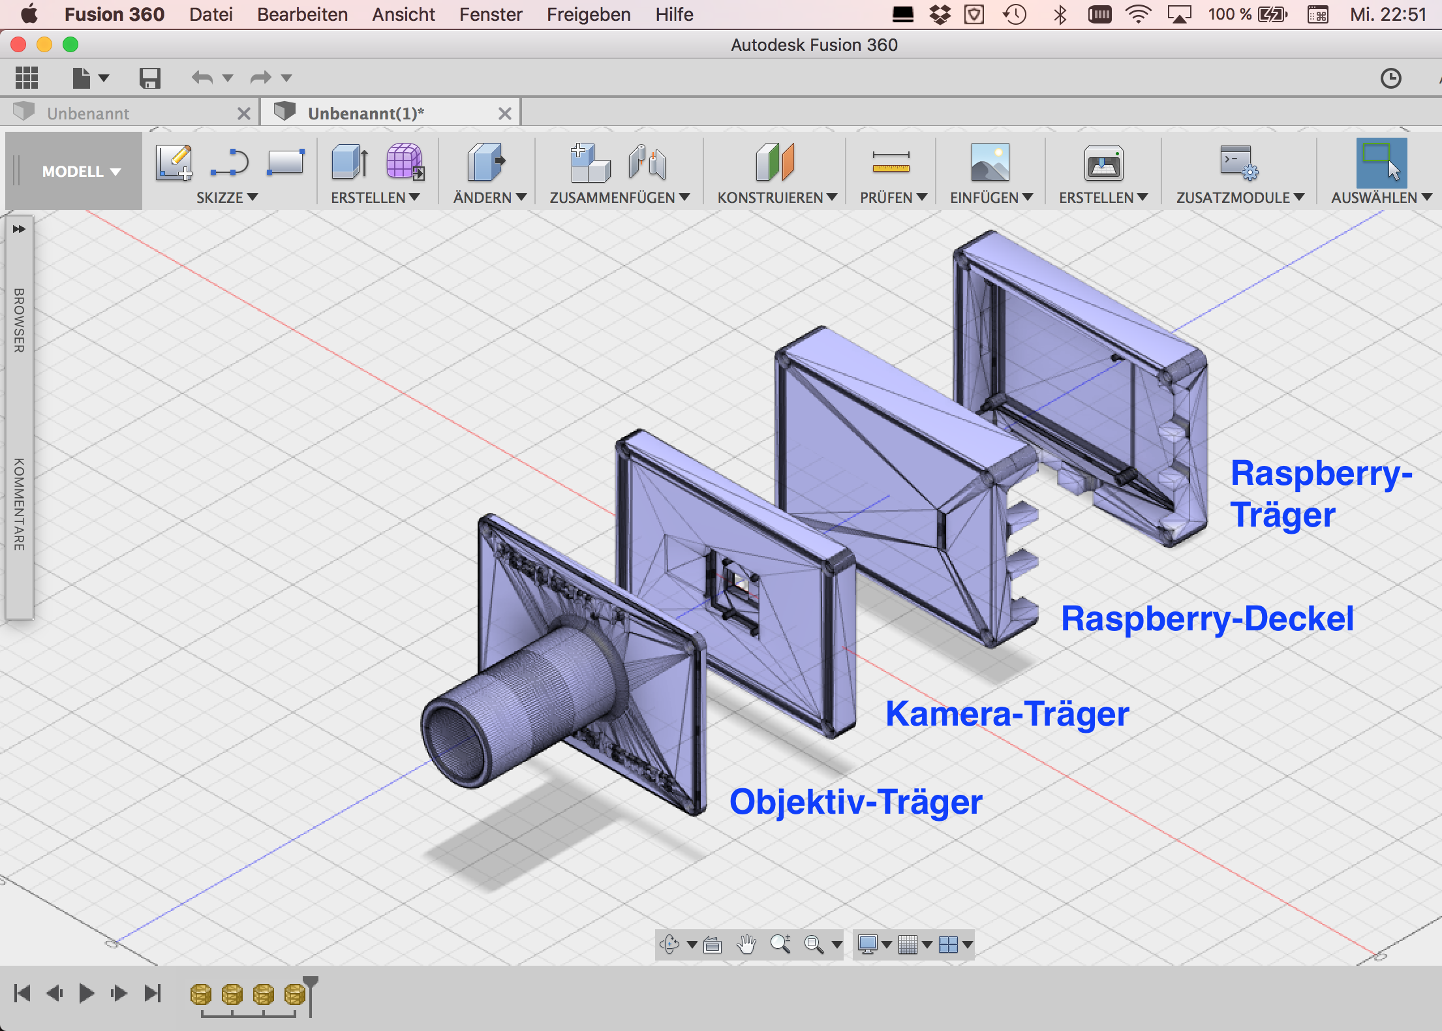The height and width of the screenshot is (1031, 1442).
Task: Click the Zoom Window fit icon
Action: 814,944
